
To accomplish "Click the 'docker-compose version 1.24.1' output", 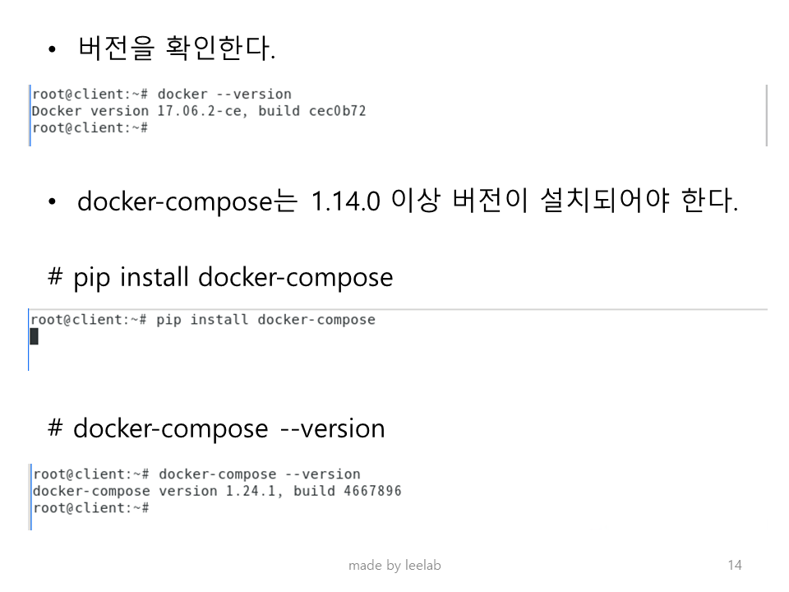I will 155,491.
